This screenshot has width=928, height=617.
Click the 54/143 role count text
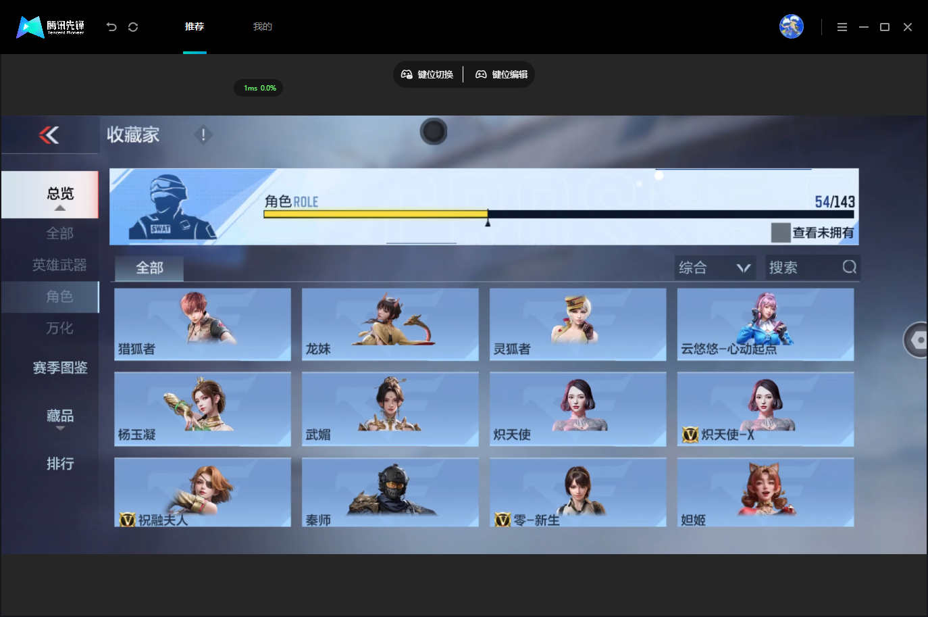pos(835,201)
